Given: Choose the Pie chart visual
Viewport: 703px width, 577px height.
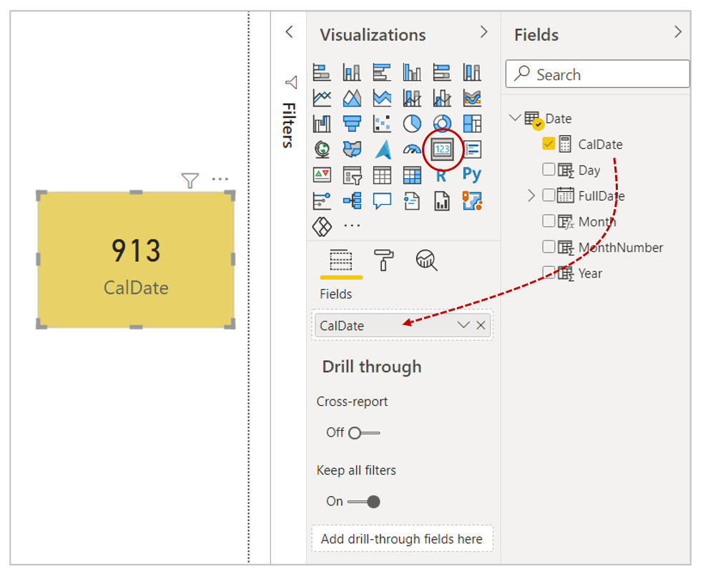Looking at the screenshot, I should pos(412,123).
